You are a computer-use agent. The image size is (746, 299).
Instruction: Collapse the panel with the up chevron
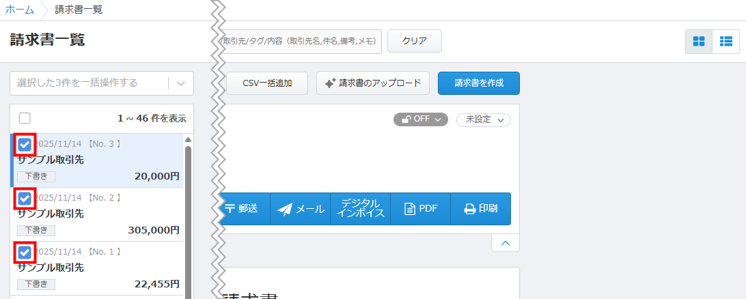(x=505, y=243)
